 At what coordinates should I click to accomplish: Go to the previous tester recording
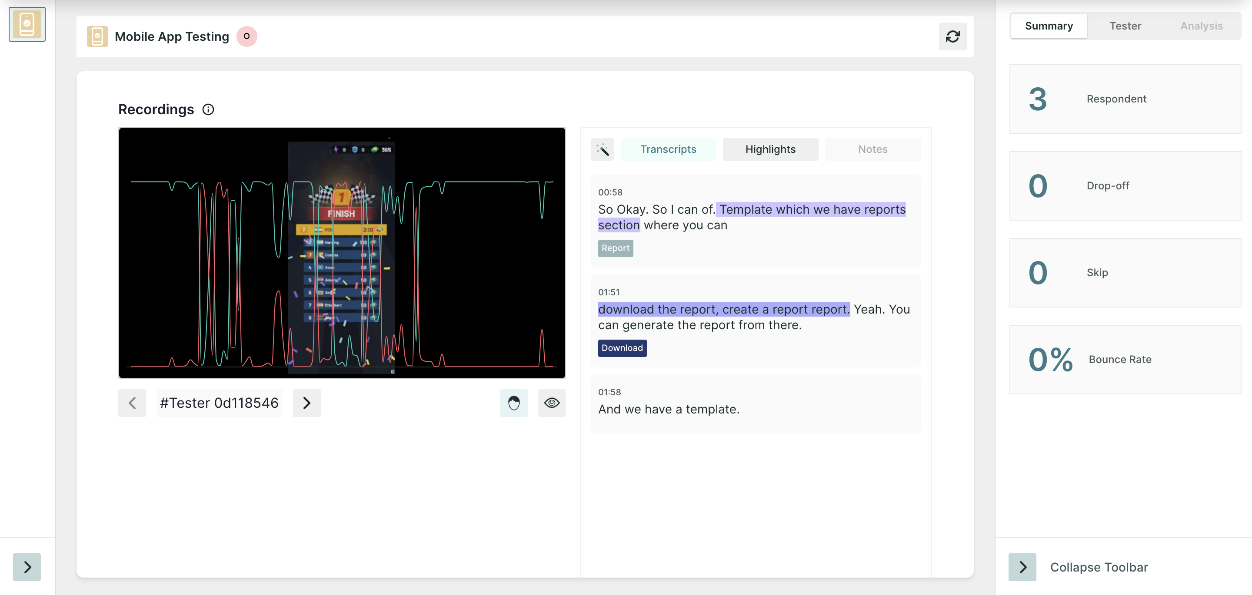pos(132,403)
